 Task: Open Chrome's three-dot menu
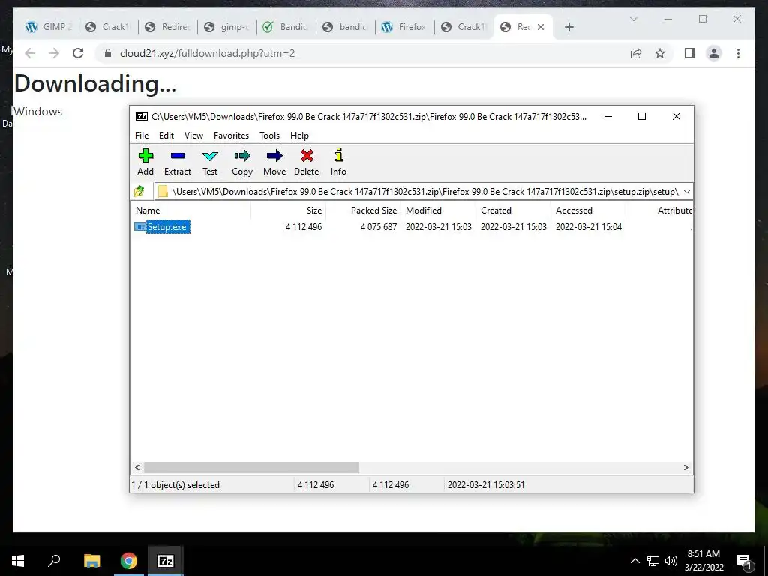pyautogui.click(x=738, y=53)
